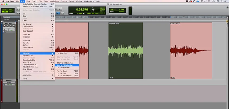Image resolution: width=229 pixels, height=109 pixels.
Task: Open the Grid value dropdown
Action: [x=125, y=9]
